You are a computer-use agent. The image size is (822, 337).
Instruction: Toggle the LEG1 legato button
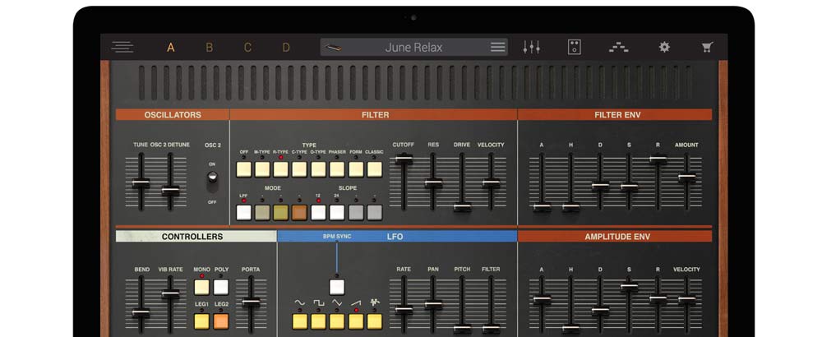(202, 321)
